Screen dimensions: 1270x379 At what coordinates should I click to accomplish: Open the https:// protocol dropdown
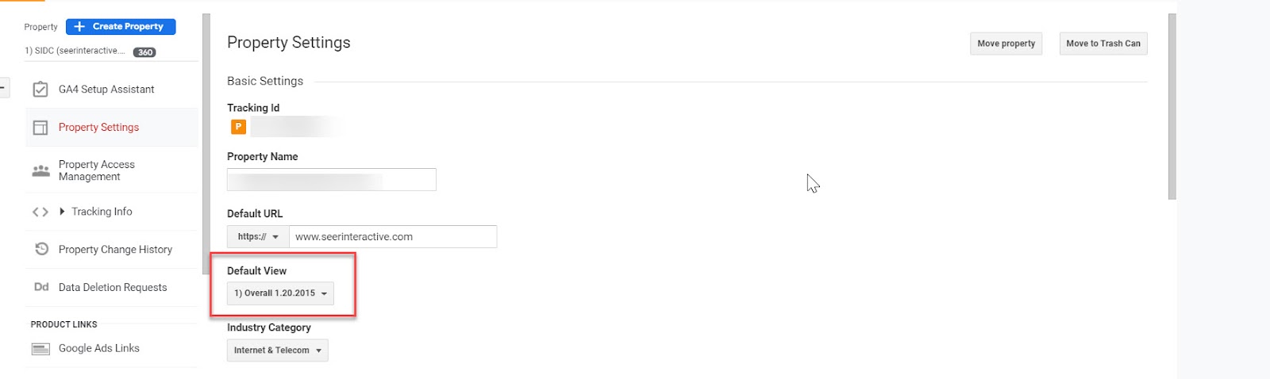(258, 237)
